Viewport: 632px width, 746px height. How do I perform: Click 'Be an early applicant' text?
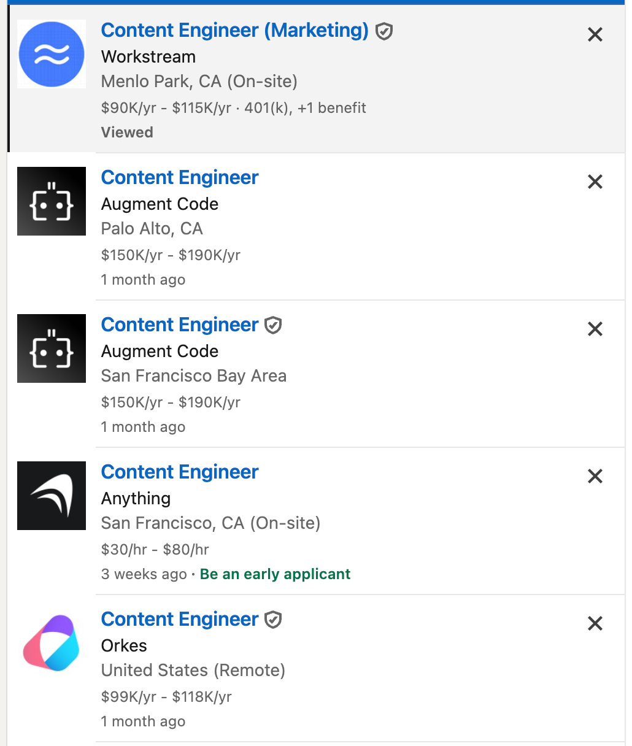(275, 574)
